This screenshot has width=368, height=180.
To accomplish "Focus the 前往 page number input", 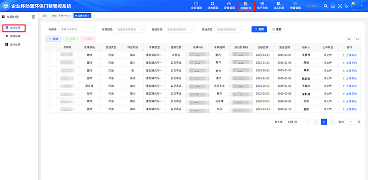I will tap(351, 122).
